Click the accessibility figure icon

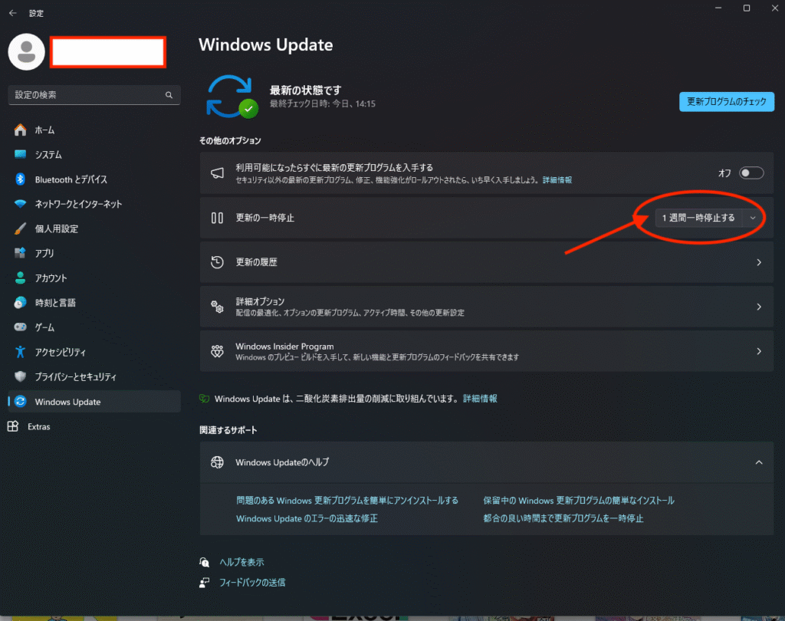tap(20, 352)
